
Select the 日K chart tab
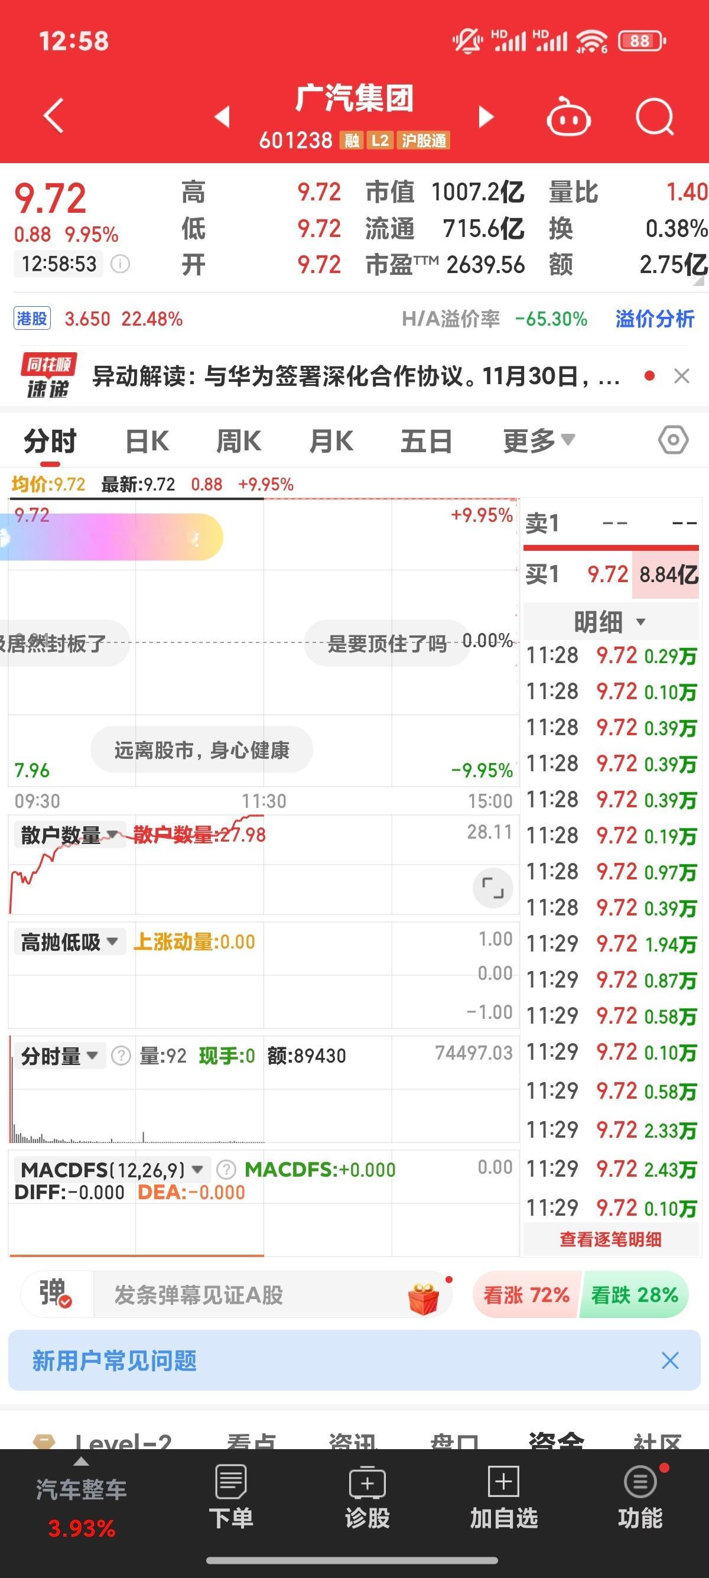click(147, 441)
